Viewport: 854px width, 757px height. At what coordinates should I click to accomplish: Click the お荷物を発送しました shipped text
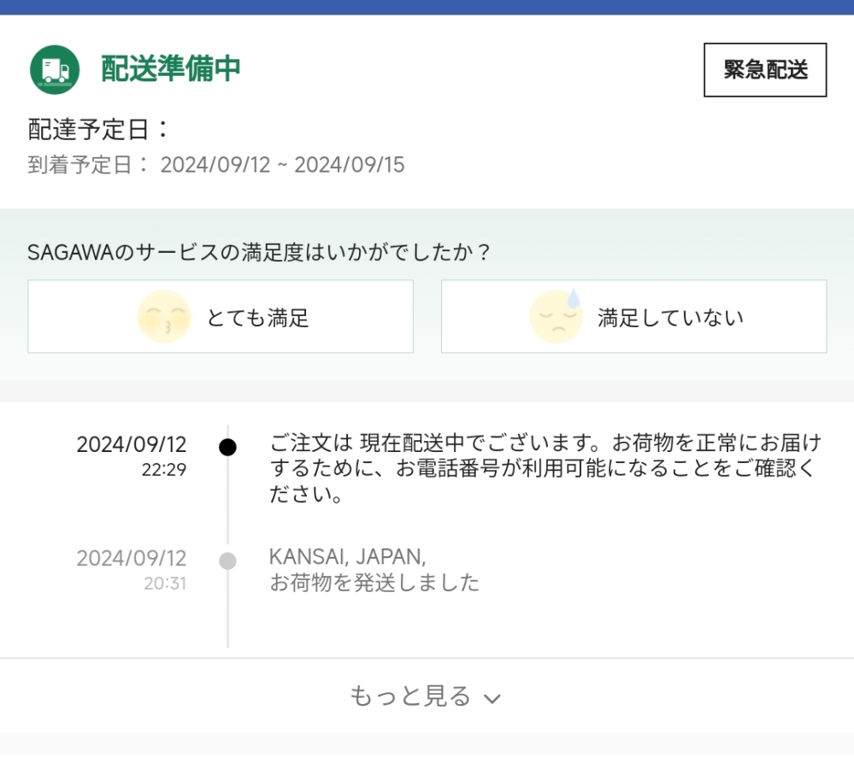(374, 583)
